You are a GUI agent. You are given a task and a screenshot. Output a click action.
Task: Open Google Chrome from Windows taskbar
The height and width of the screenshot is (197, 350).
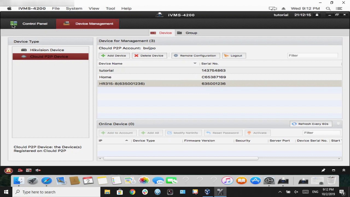(x=132, y=192)
